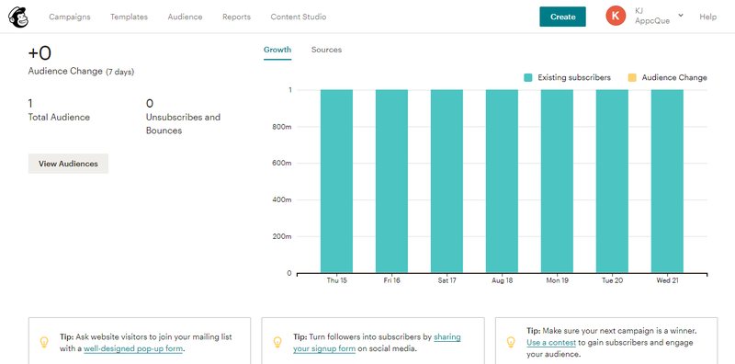Screen dimensions: 735x364
Task: Click the Wed 21 chart bar
Action: [x=667, y=181]
